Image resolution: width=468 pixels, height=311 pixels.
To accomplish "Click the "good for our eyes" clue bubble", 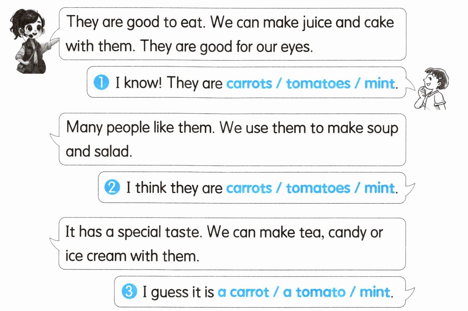I will click(232, 34).
